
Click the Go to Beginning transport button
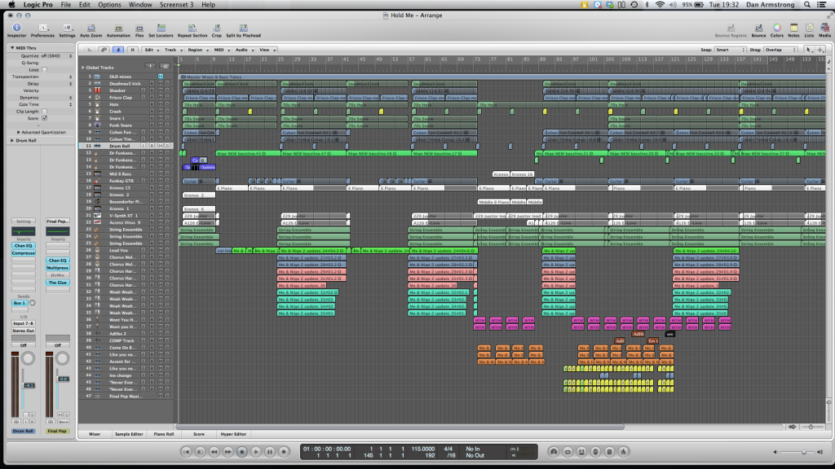[186, 451]
